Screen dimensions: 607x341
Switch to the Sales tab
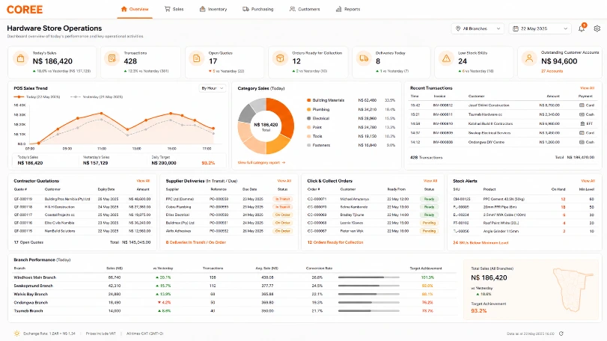tap(174, 9)
